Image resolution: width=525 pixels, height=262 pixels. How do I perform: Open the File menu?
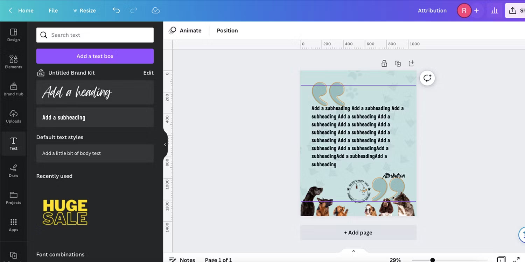(53, 10)
